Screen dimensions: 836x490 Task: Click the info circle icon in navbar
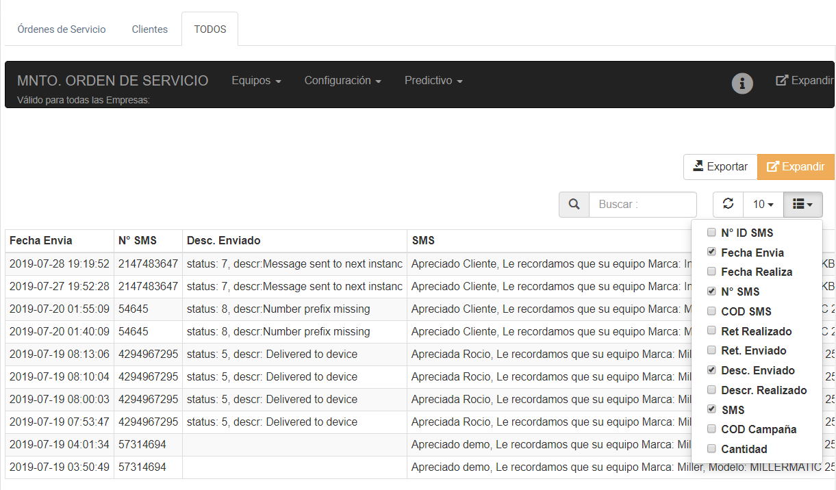coord(742,83)
